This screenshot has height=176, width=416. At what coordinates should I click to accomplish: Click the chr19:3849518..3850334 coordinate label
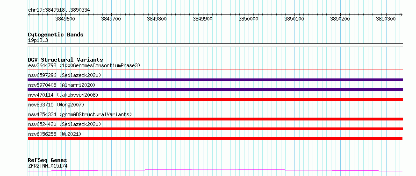click(x=59, y=10)
